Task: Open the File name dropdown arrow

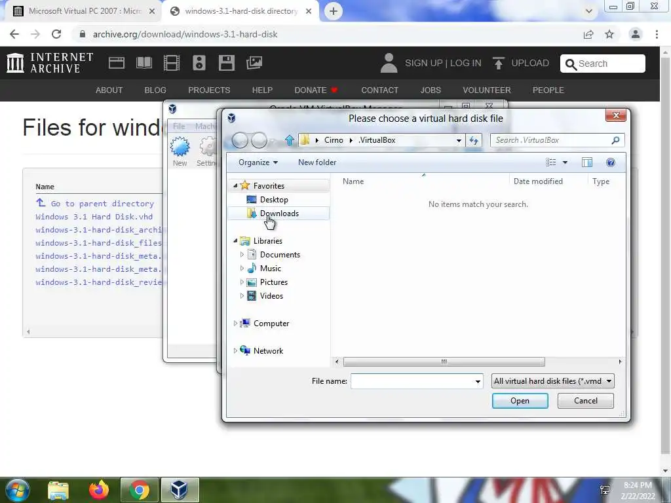Action: pyautogui.click(x=478, y=381)
